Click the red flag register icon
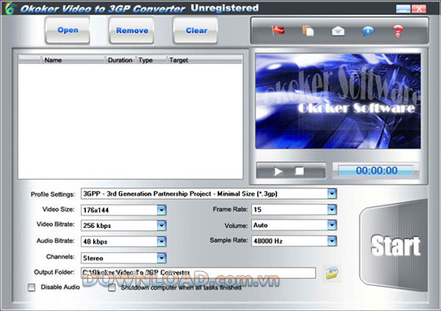The image size is (441, 311). 278,31
